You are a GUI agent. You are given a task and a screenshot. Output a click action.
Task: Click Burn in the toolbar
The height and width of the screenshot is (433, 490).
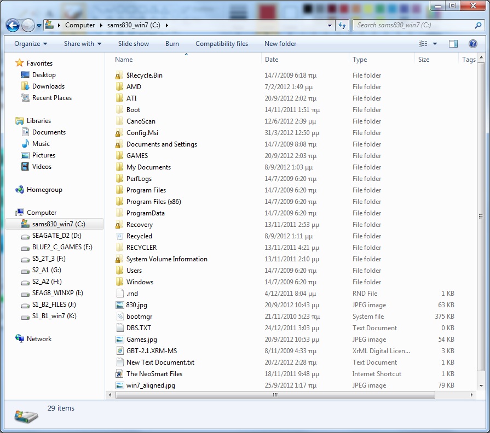tap(172, 44)
